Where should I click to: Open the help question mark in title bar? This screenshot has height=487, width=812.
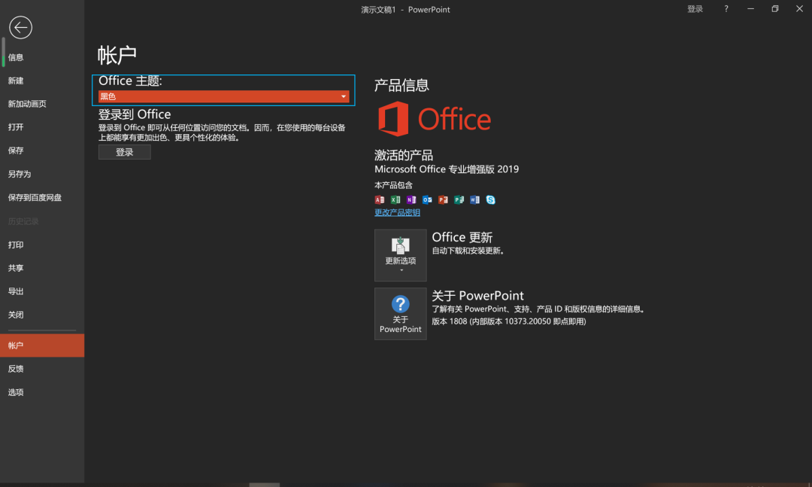coord(726,9)
